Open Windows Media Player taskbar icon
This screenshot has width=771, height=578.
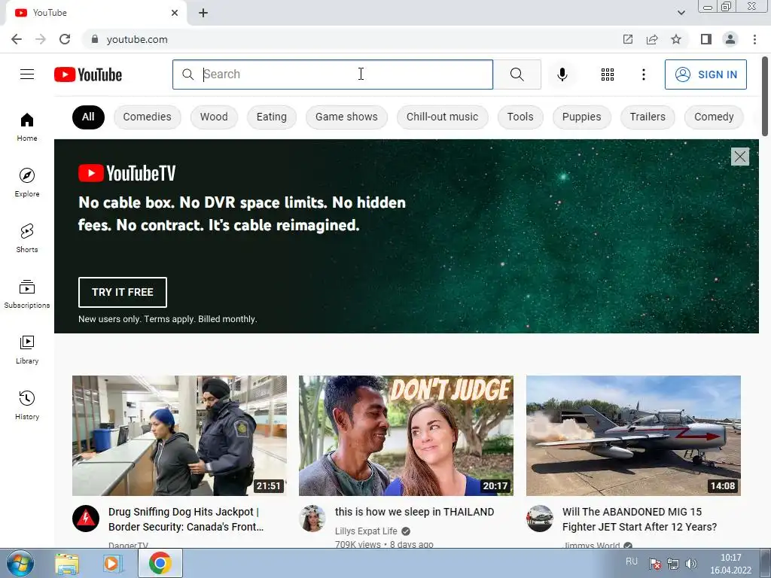click(x=112, y=563)
